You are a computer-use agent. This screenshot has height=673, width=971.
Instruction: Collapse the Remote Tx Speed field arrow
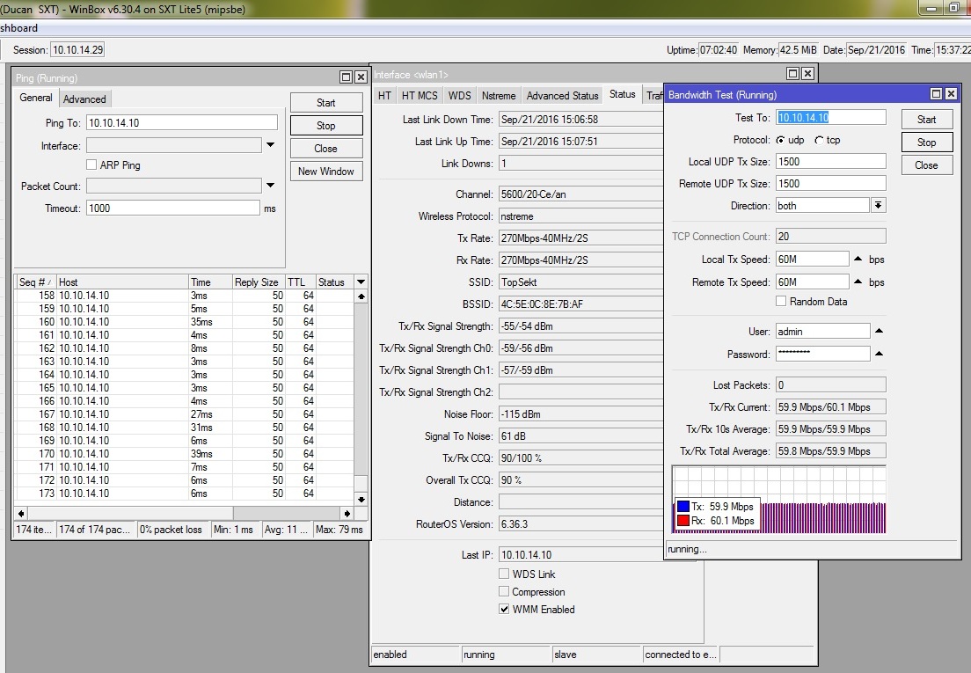[x=858, y=282]
